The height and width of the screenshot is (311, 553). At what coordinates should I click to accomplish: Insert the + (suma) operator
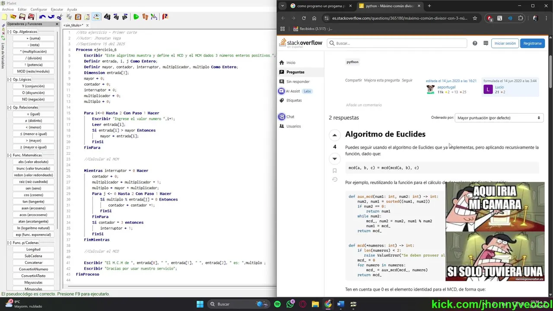pyautogui.click(x=33, y=38)
